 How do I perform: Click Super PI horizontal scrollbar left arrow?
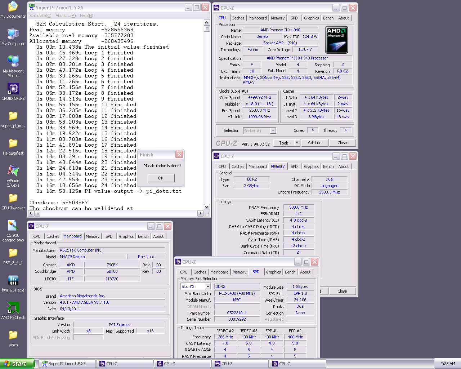[31, 213]
